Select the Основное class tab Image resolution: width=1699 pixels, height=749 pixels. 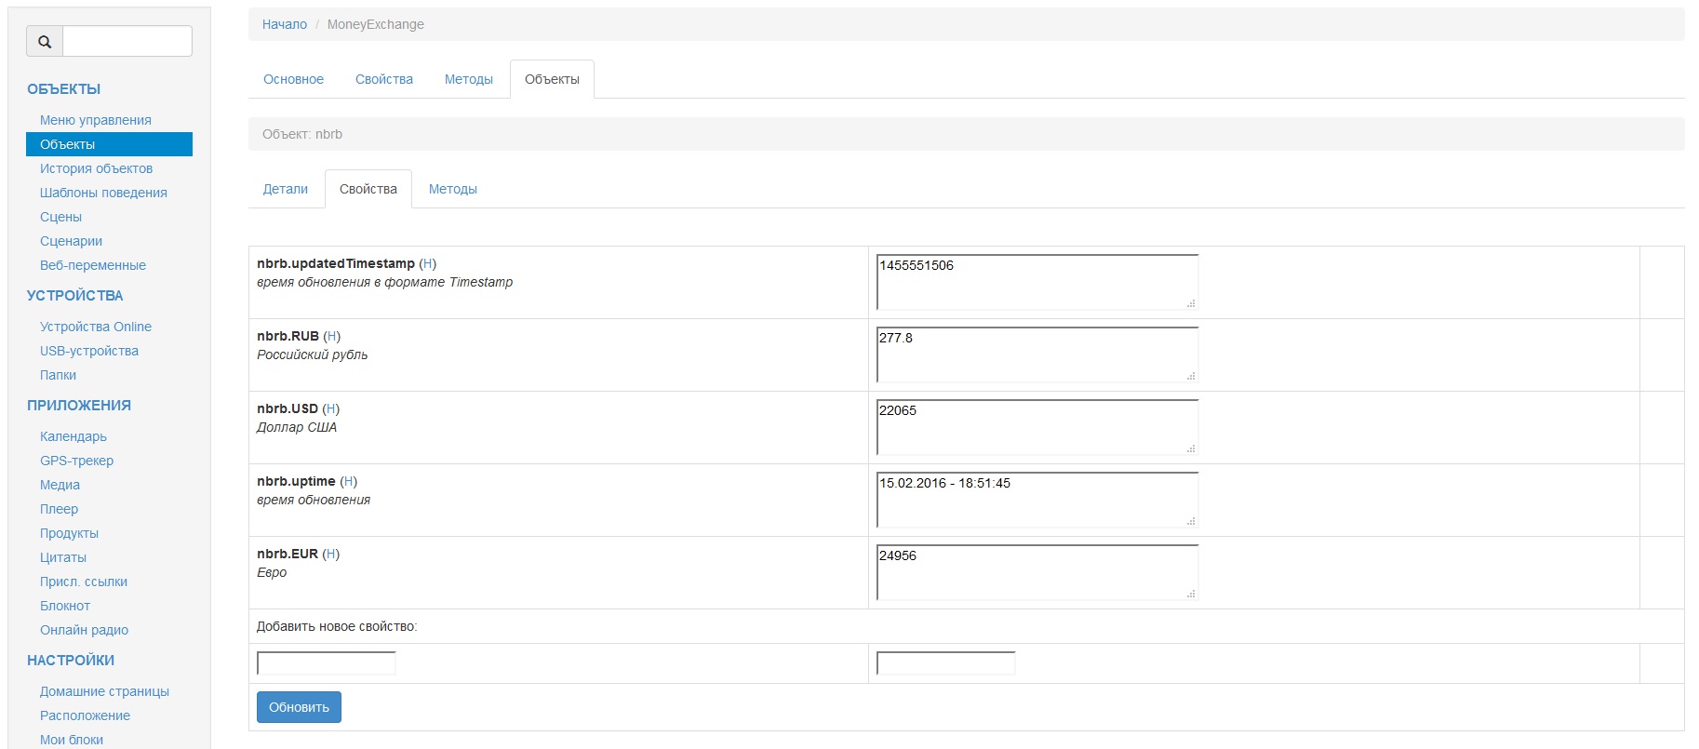click(293, 79)
